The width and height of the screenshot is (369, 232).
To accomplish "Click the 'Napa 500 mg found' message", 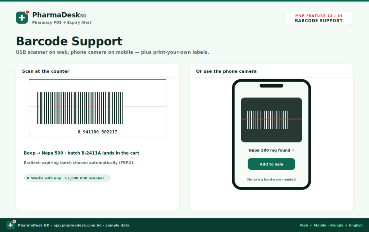I will 271,150.
